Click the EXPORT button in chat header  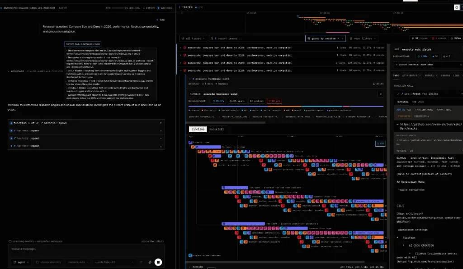tap(149, 8)
